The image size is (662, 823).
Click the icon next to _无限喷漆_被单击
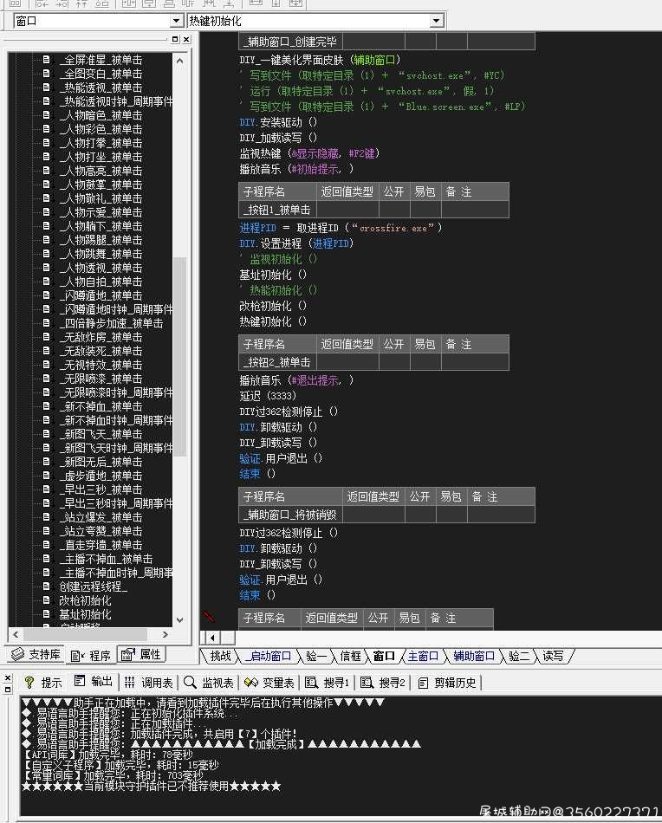47,379
